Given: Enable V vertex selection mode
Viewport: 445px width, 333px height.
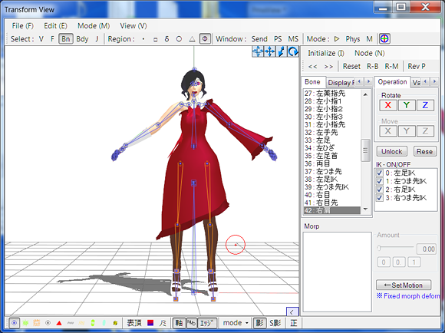Looking at the screenshot, I should [x=41, y=39].
